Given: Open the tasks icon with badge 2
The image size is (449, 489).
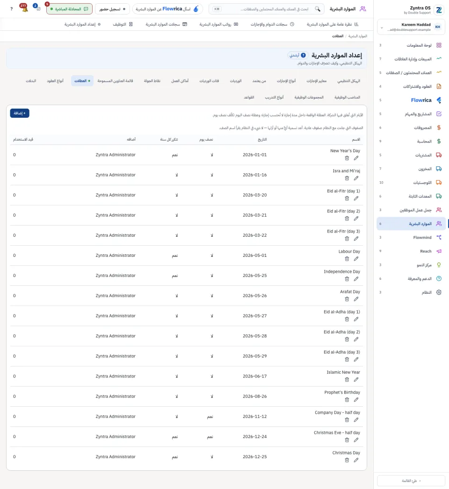Looking at the screenshot, I should pyautogui.click(x=37, y=7).
